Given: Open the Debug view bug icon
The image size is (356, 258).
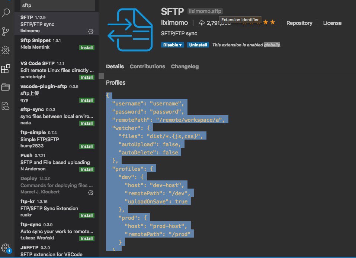Looking at the screenshot, I should (x=6, y=50).
